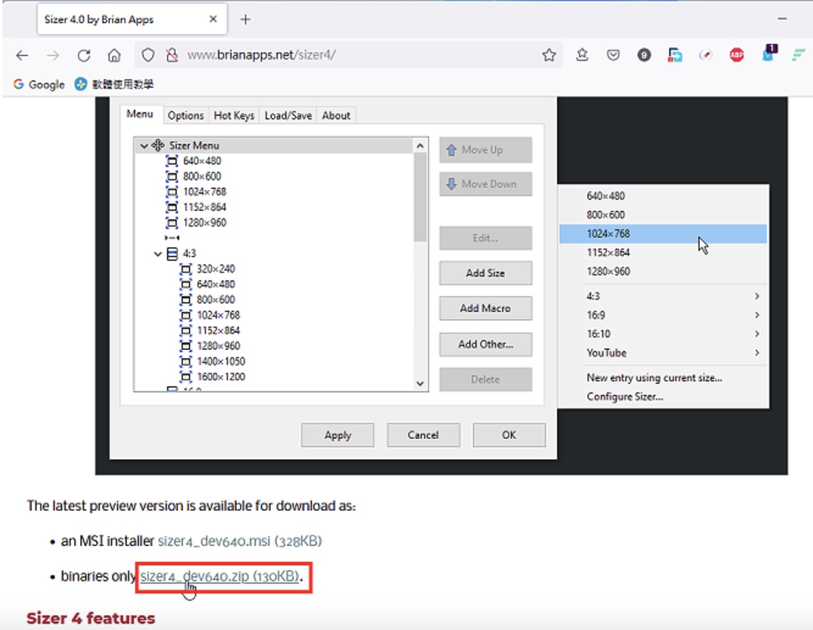Go back to the previous page
Viewport: 813px width, 630px height.
(23, 55)
